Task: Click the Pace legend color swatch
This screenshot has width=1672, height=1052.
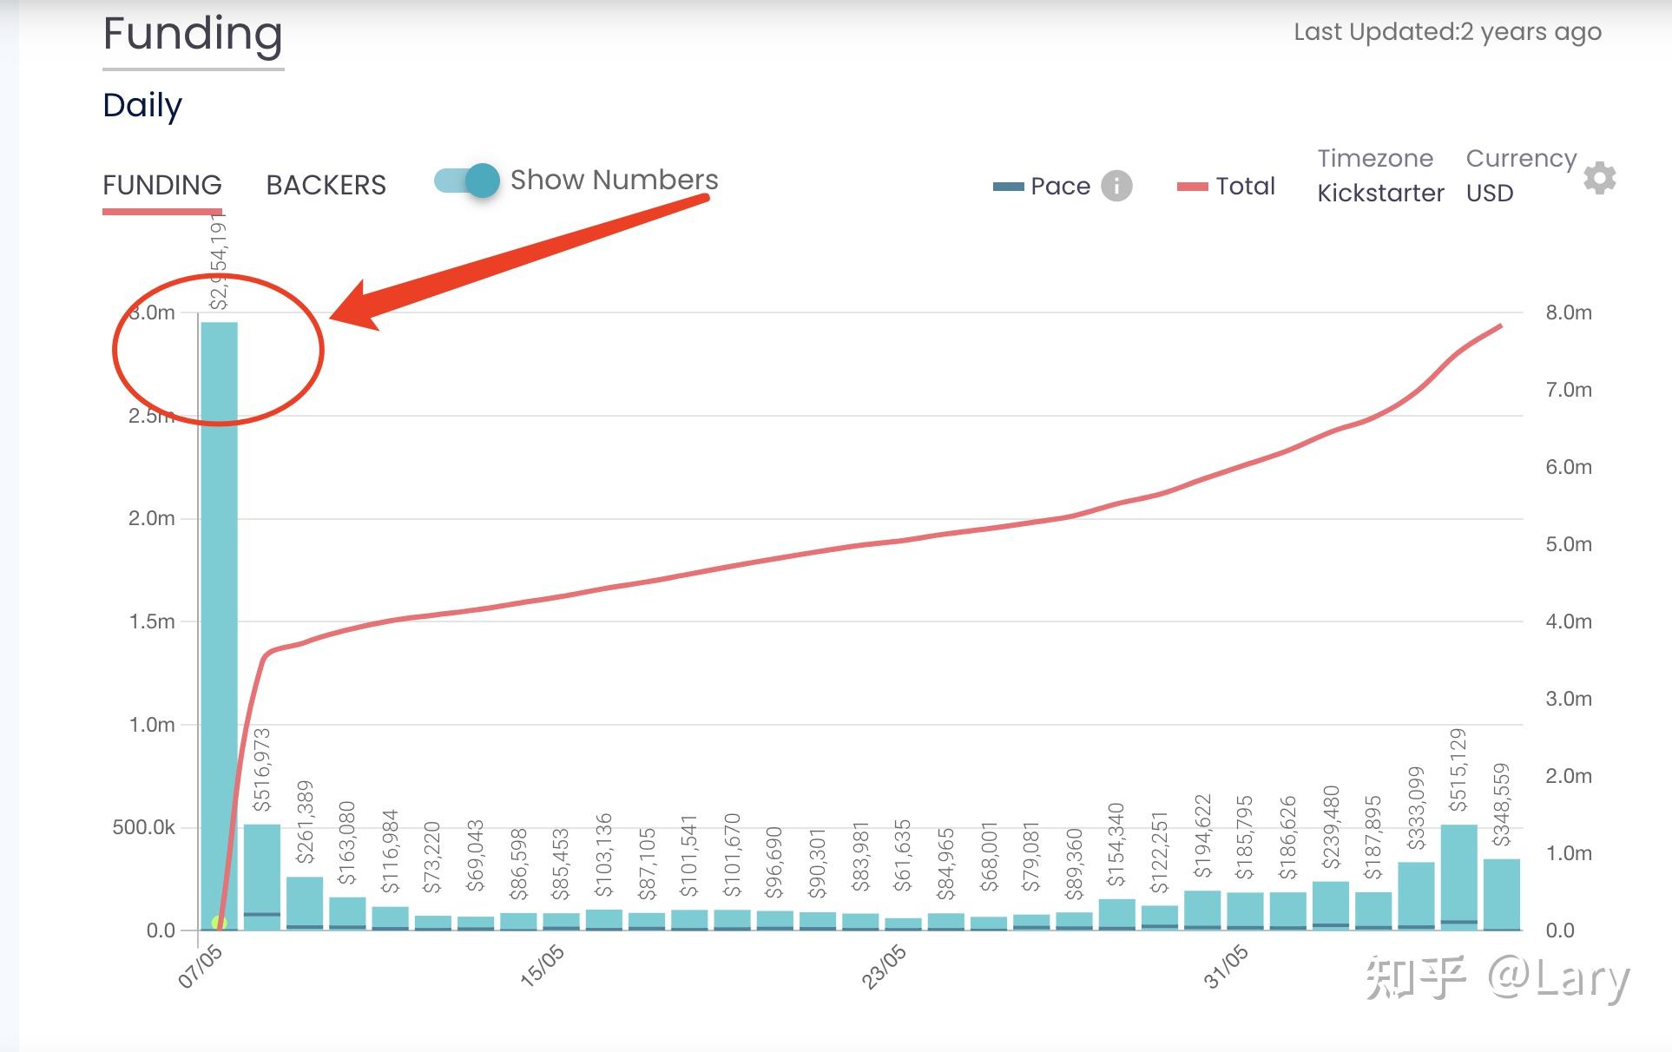Action: point(1008,187)
